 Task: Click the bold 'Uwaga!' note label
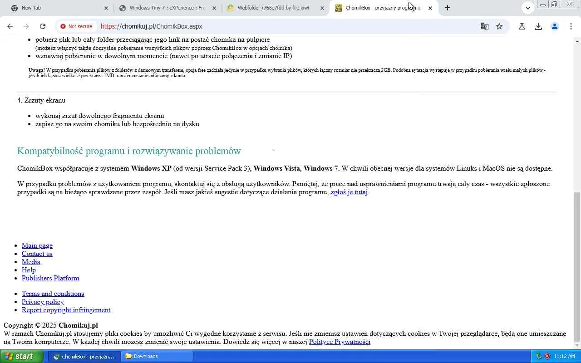click(x=37, y=70)
